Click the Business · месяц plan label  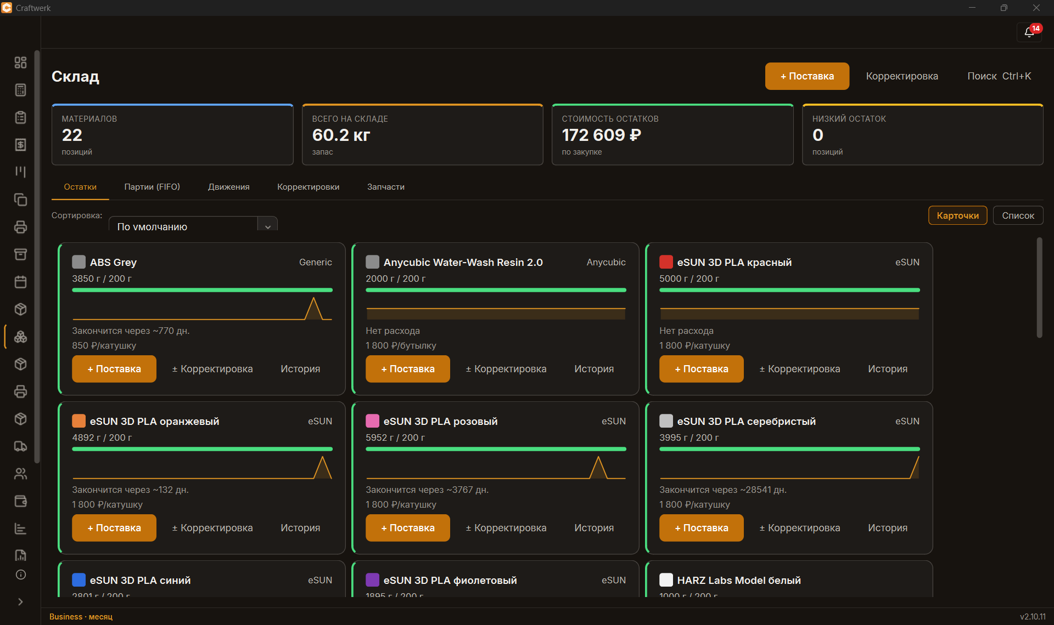[81, 617]
